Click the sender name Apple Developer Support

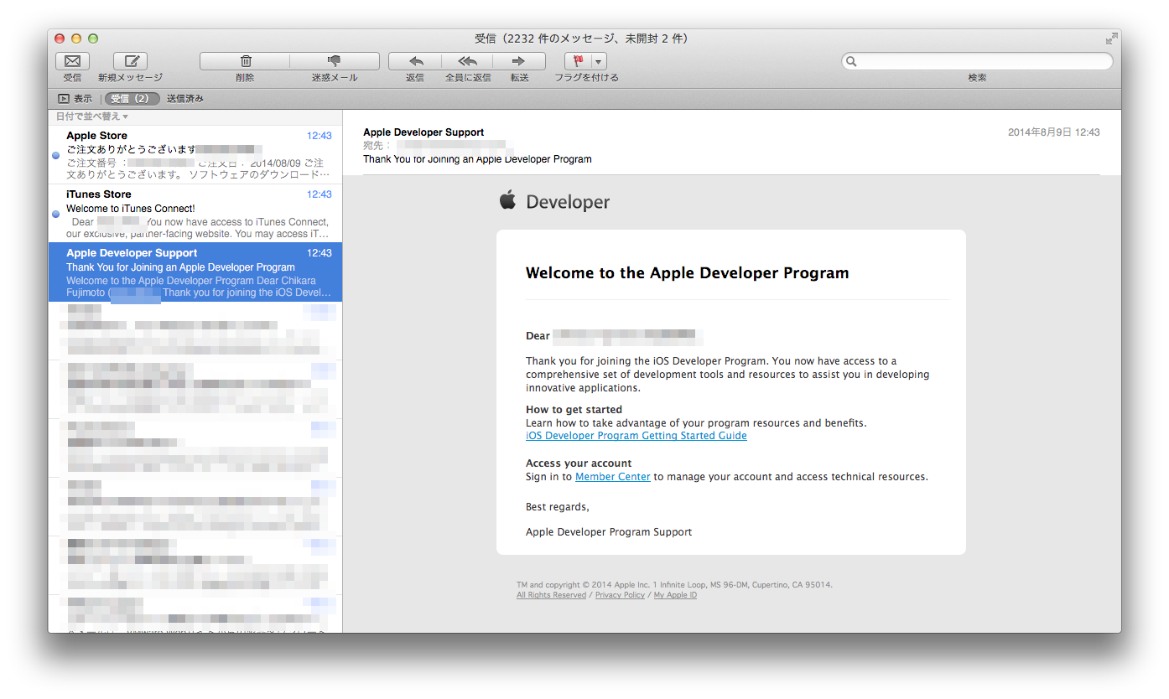pos(423,132)
